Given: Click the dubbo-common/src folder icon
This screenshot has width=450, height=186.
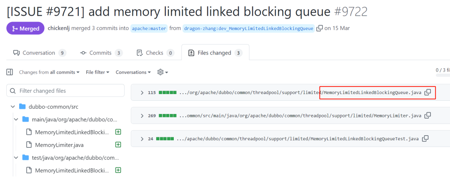Looking at the screenshot, I should tap(22, 107).
